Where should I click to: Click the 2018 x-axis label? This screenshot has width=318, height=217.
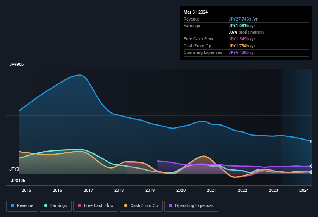119,190
